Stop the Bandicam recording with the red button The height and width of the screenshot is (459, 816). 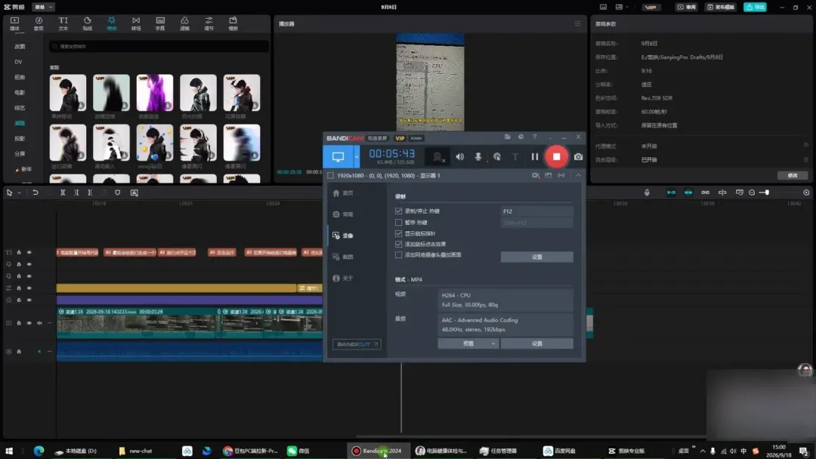tap(556, 156)
